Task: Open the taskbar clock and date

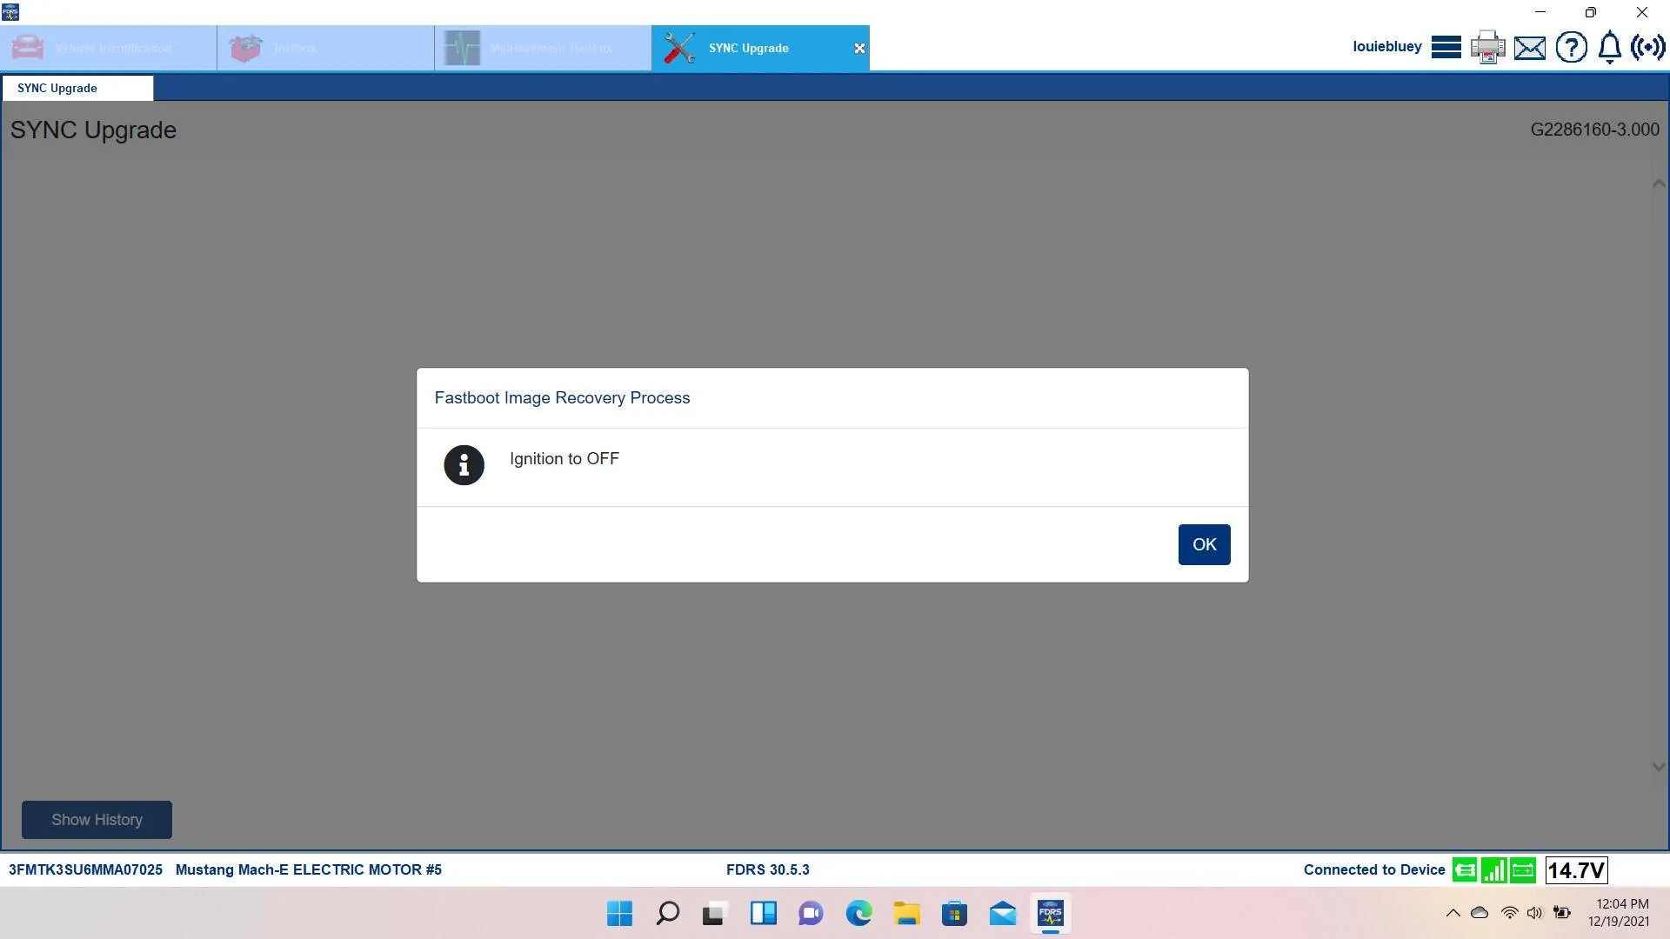Action: pos(1619,913)
